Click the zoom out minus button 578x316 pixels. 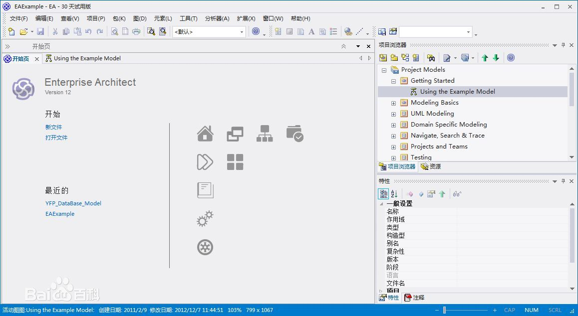coord(437,310)
